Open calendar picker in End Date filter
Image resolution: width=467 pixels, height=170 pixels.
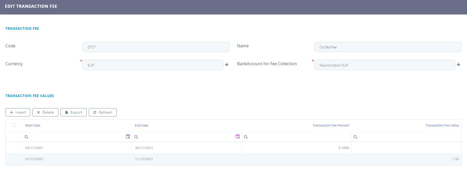[237, 136]
